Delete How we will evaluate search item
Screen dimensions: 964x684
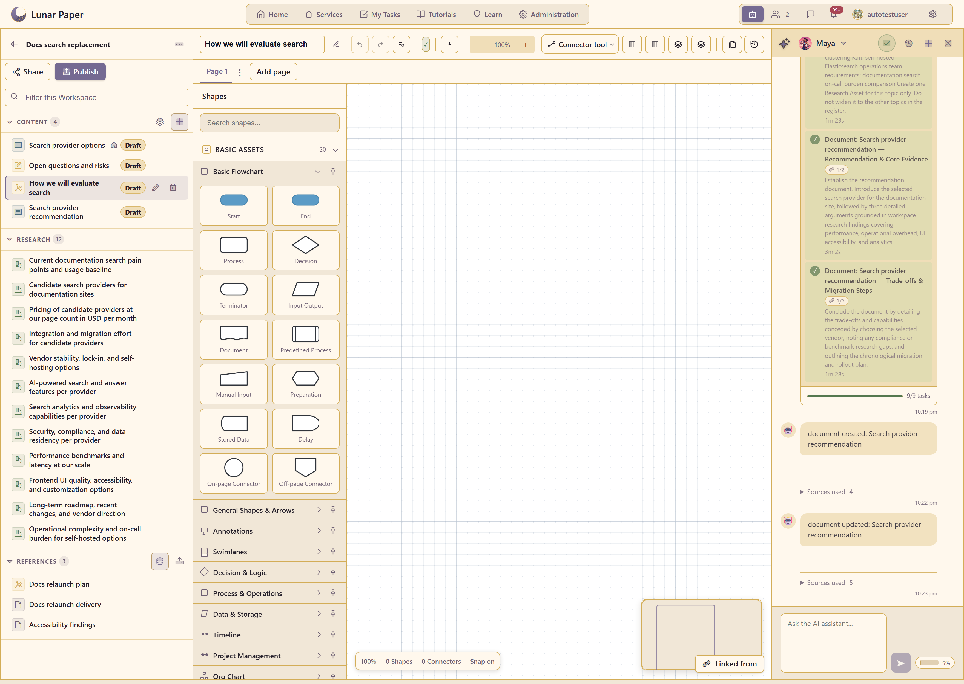(x=173, y=188)
